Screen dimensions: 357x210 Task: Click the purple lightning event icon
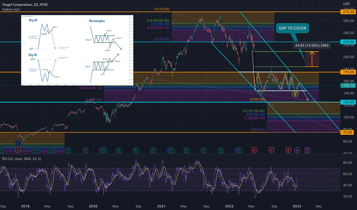[x=297, y=150]
